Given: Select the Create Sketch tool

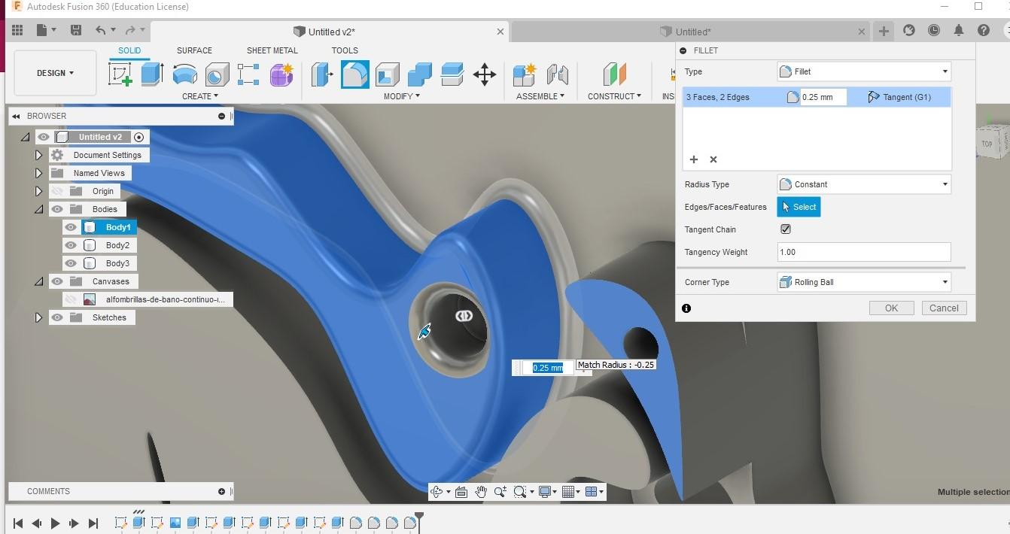Looking at the screenshot, I should (120, 74).
